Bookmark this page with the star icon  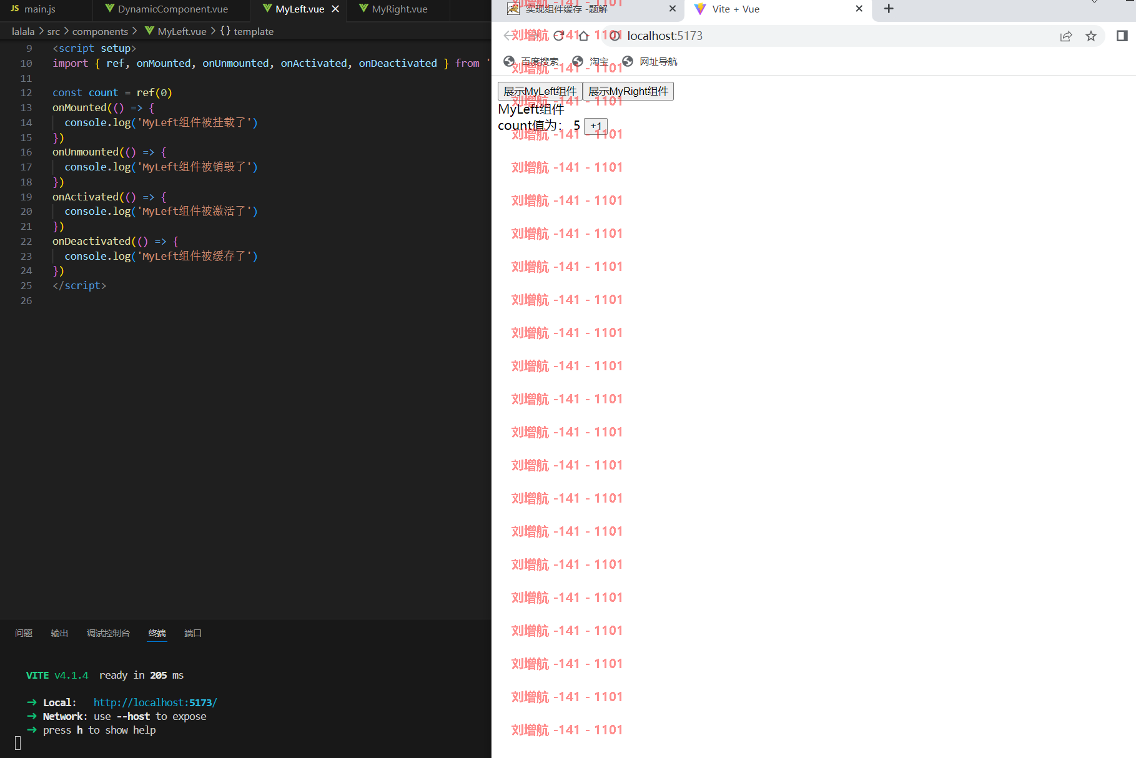1091,36
